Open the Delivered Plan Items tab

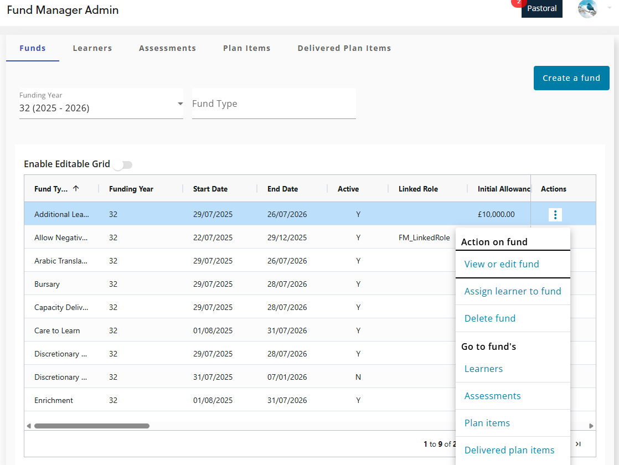(344, 48)
